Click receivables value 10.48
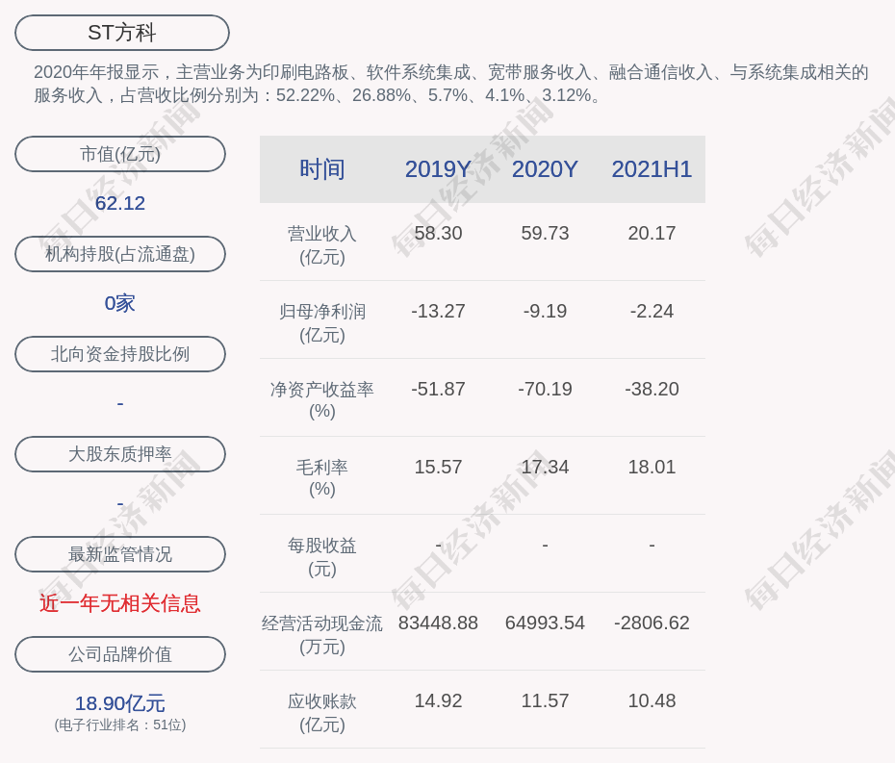Screen dimensions: 895x763 652,700
